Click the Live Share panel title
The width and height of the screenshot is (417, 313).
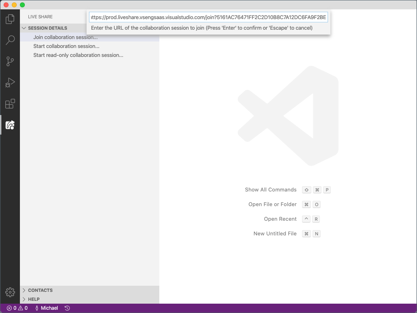(40, 17)
